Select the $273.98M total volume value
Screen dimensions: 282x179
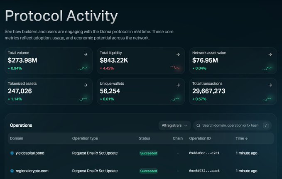[22, 60]
